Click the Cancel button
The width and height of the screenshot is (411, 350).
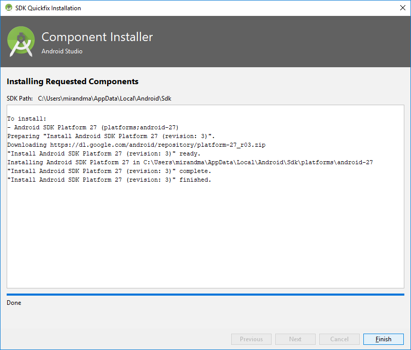[339, 339]
